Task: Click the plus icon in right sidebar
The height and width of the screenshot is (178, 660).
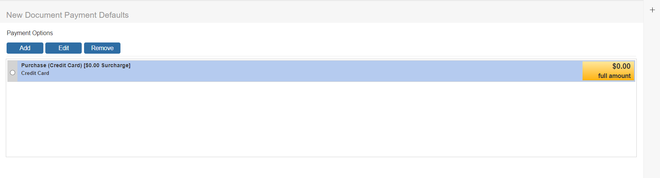Action: [652, 10]
